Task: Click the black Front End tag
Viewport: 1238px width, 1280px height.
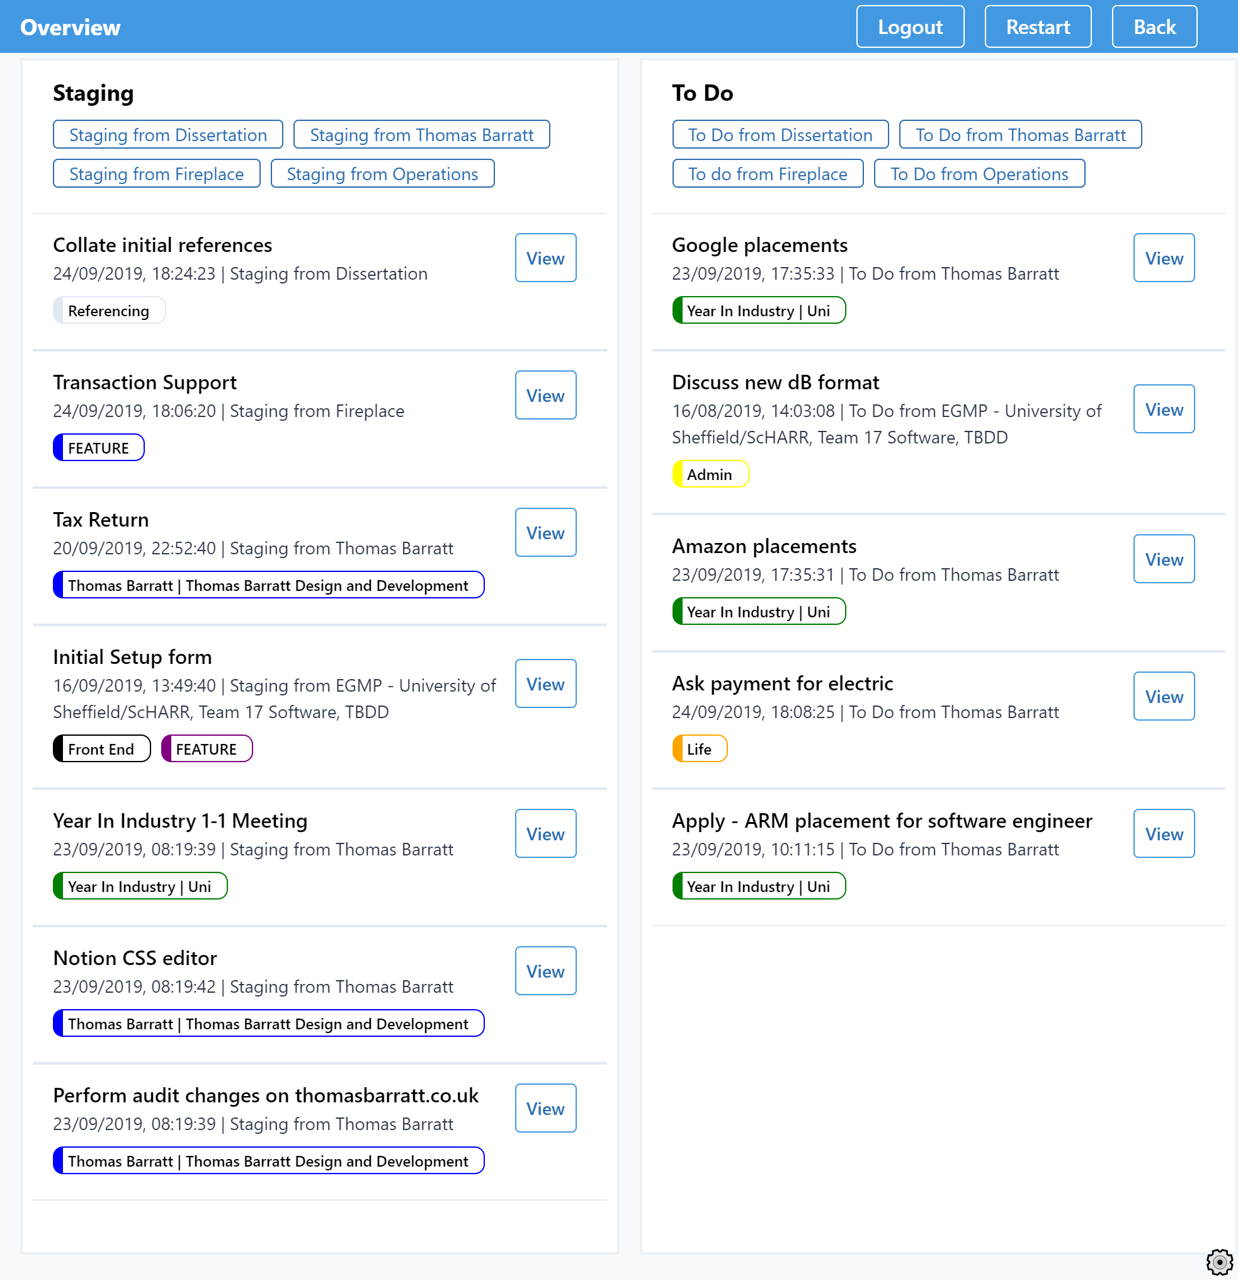Action: [x=101, y=748]
